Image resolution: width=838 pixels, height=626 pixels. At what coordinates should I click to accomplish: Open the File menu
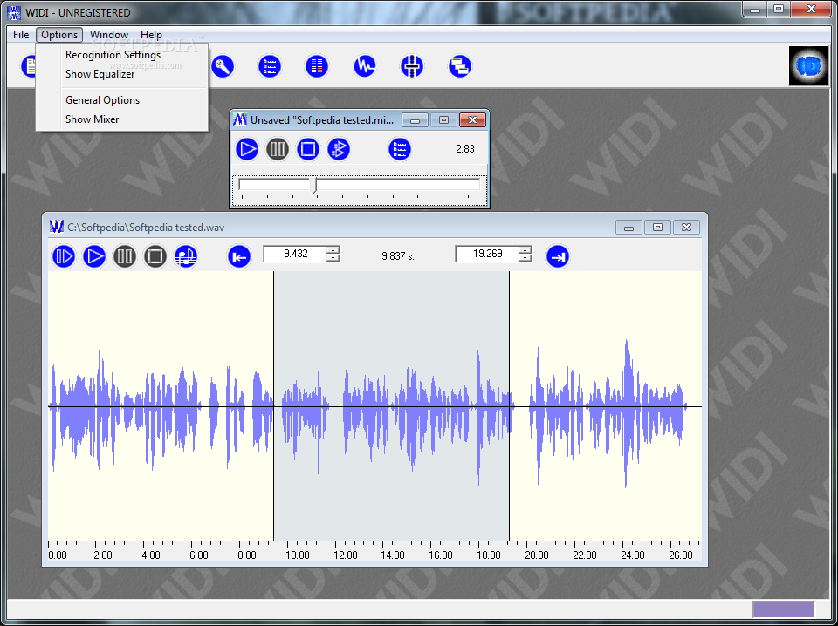[21, 35]
